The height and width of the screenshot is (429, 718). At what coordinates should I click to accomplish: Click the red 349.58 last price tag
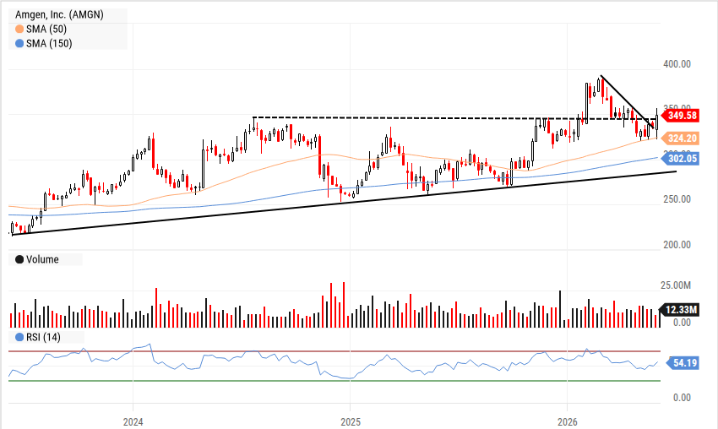(x=682, y=116)
